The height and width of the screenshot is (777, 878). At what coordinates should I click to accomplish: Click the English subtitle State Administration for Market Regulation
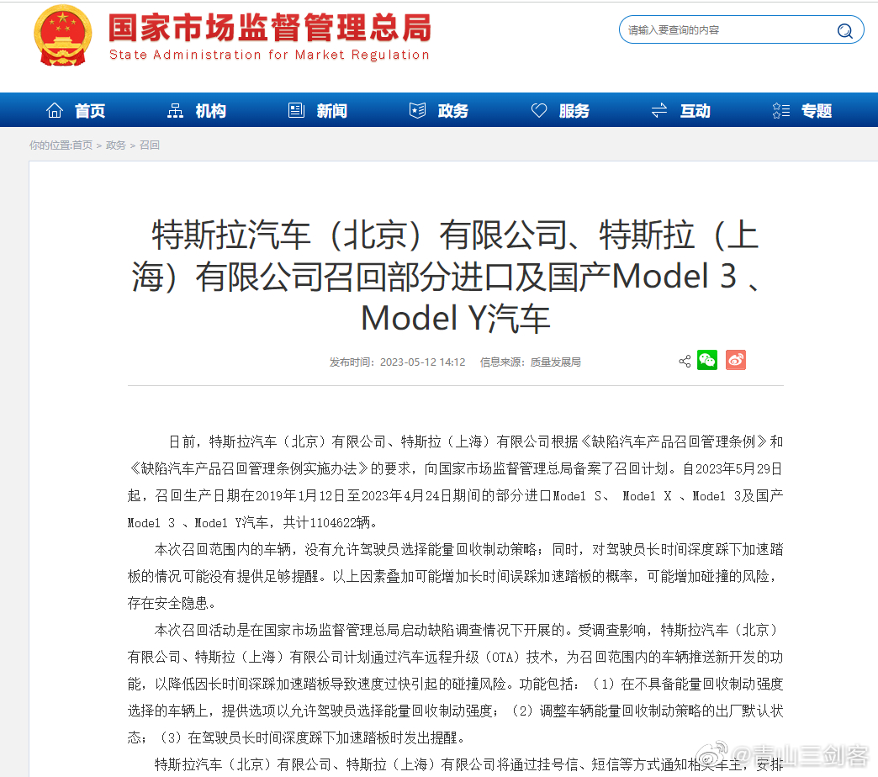pyautogui.click(x=269, y=55)
